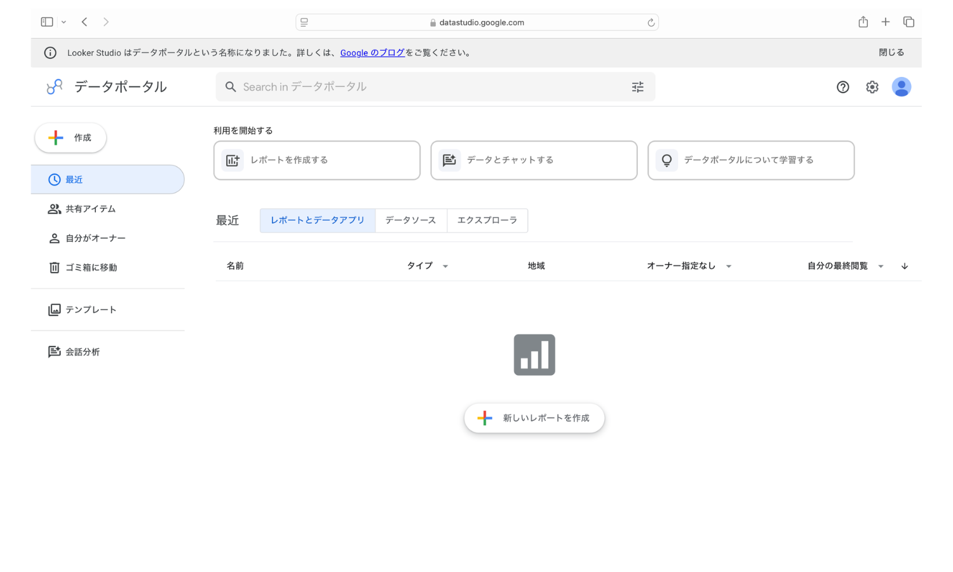
Task: Open the 自分の最終閲覧 sort dropdown
Action: 846,266
